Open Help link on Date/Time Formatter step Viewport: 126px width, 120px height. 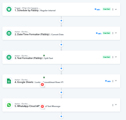tap(99, 33)
